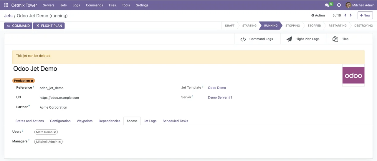Open the Tools menu
The image size is (377, 161).
click(126, 5)
